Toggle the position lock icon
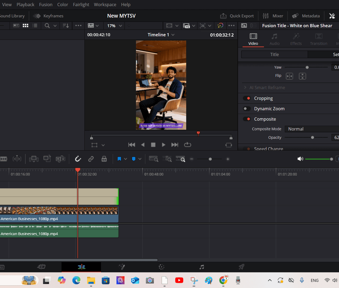Image resolution: width=339 pixels, height=288 pixels. (x=104, y=159)
